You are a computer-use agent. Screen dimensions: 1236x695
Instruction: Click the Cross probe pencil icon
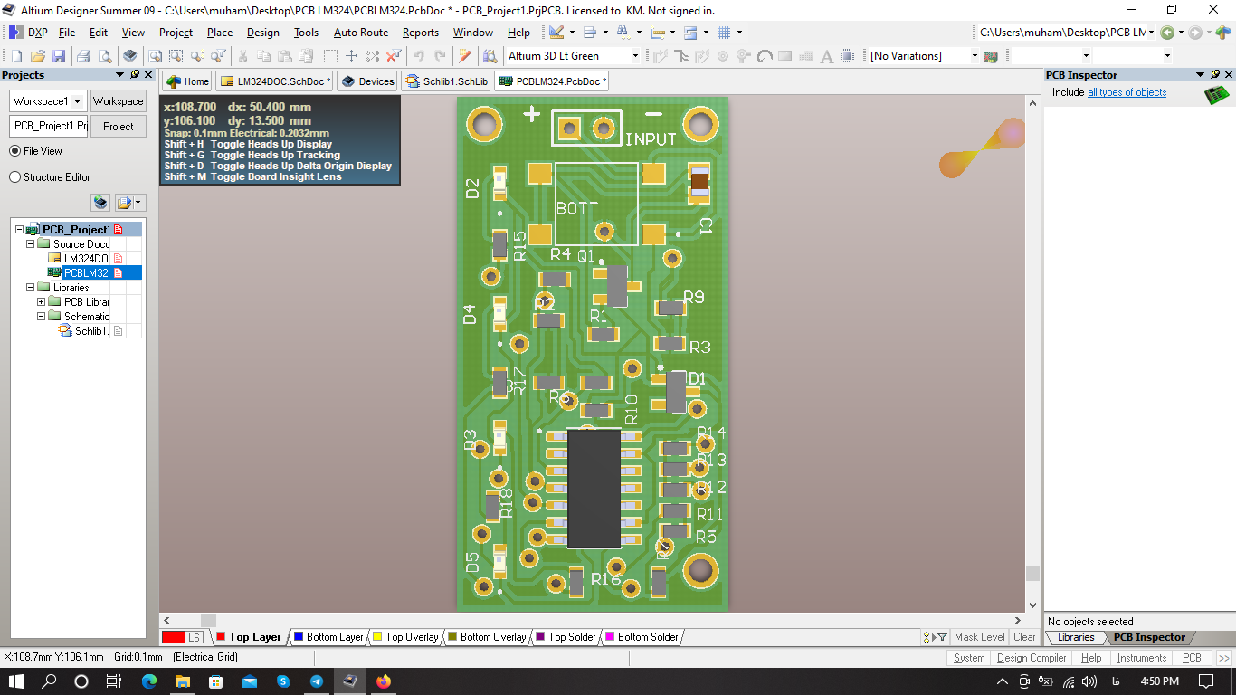[465, 56]
